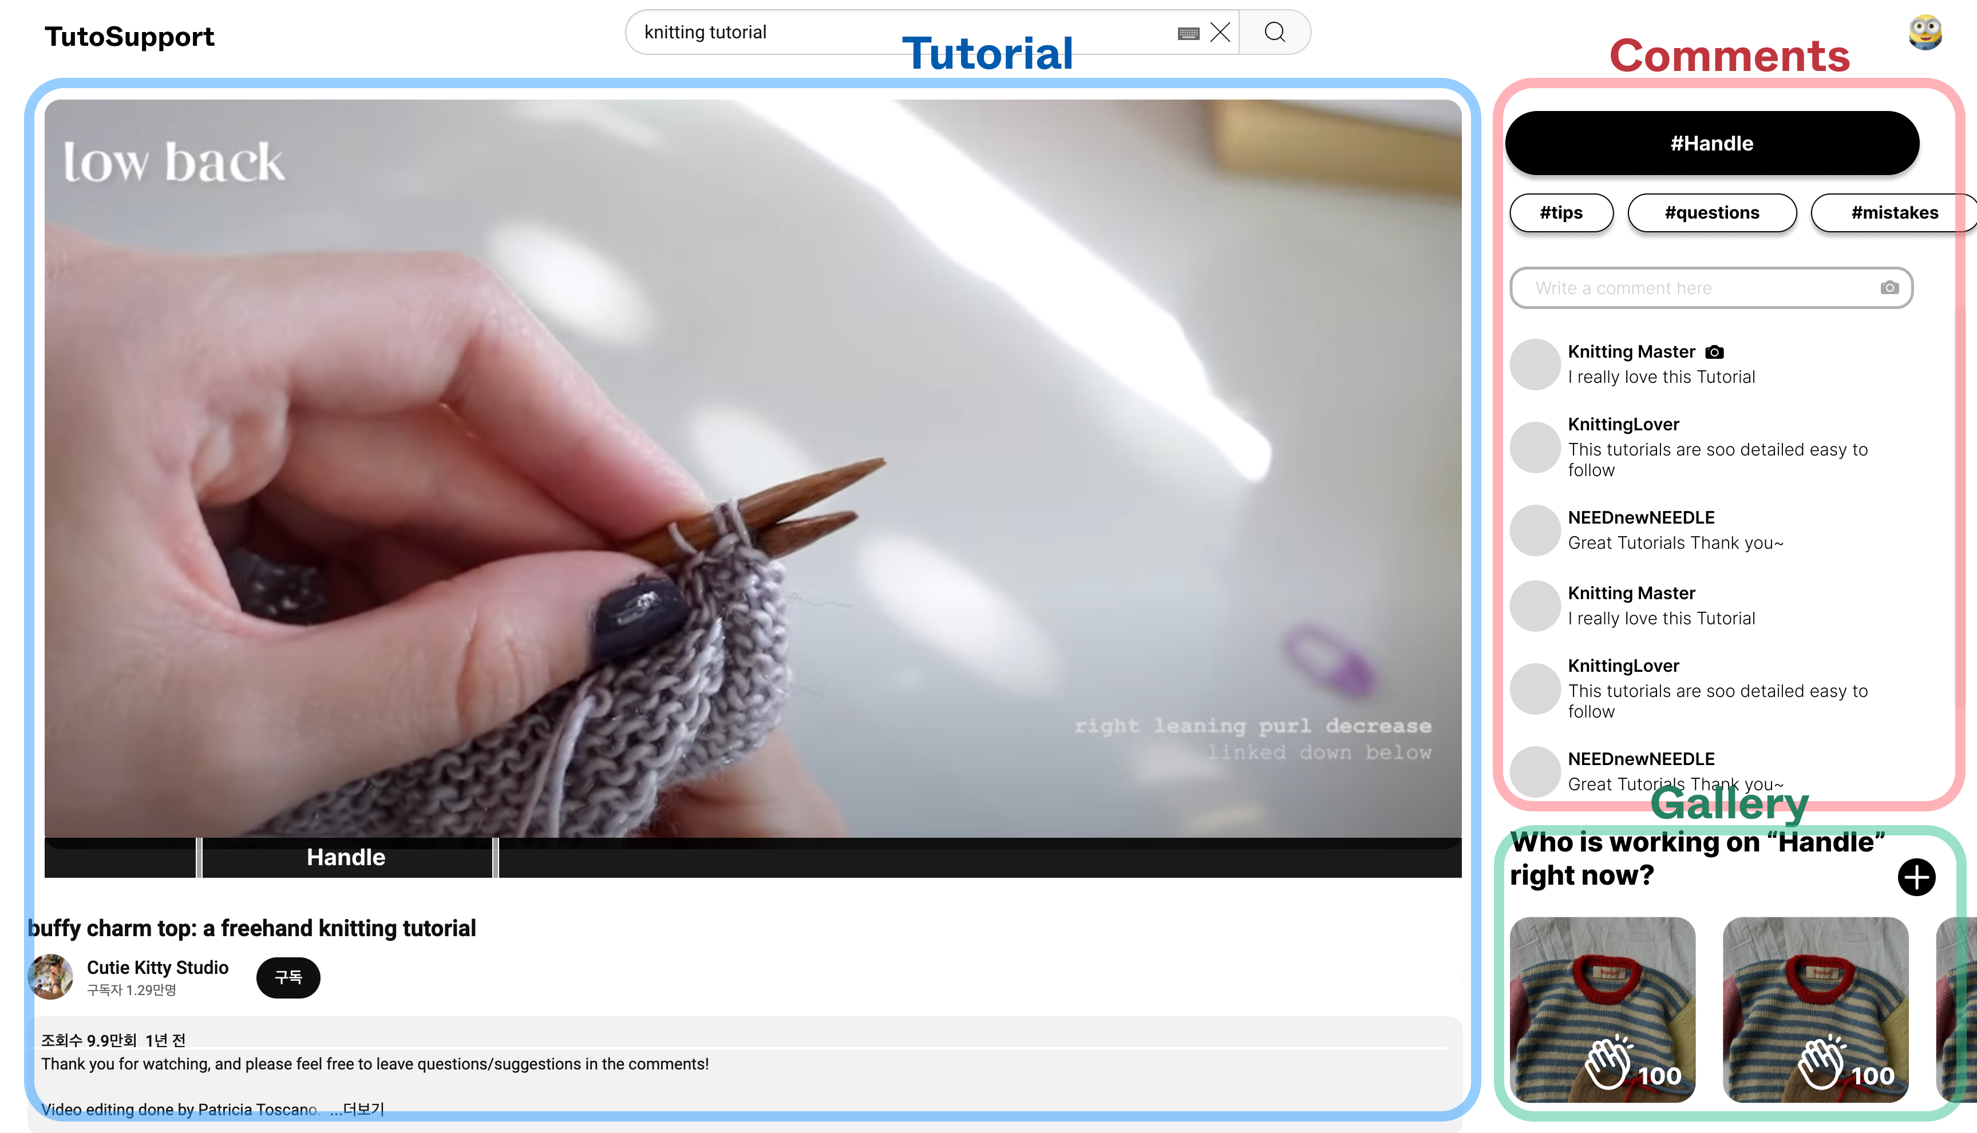Click the #Handle section header button

[x=1711, y=143]
